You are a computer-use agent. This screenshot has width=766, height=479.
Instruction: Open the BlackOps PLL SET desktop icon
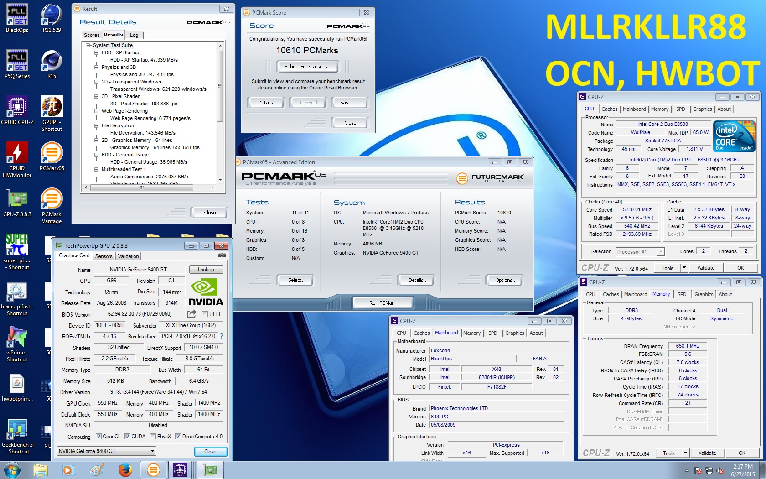click(x=17, y=19)
